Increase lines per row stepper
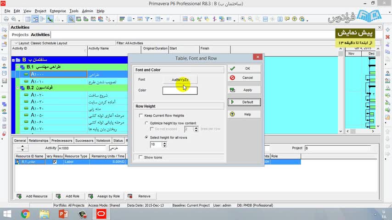The image size is (392, 220). point(196,127)
